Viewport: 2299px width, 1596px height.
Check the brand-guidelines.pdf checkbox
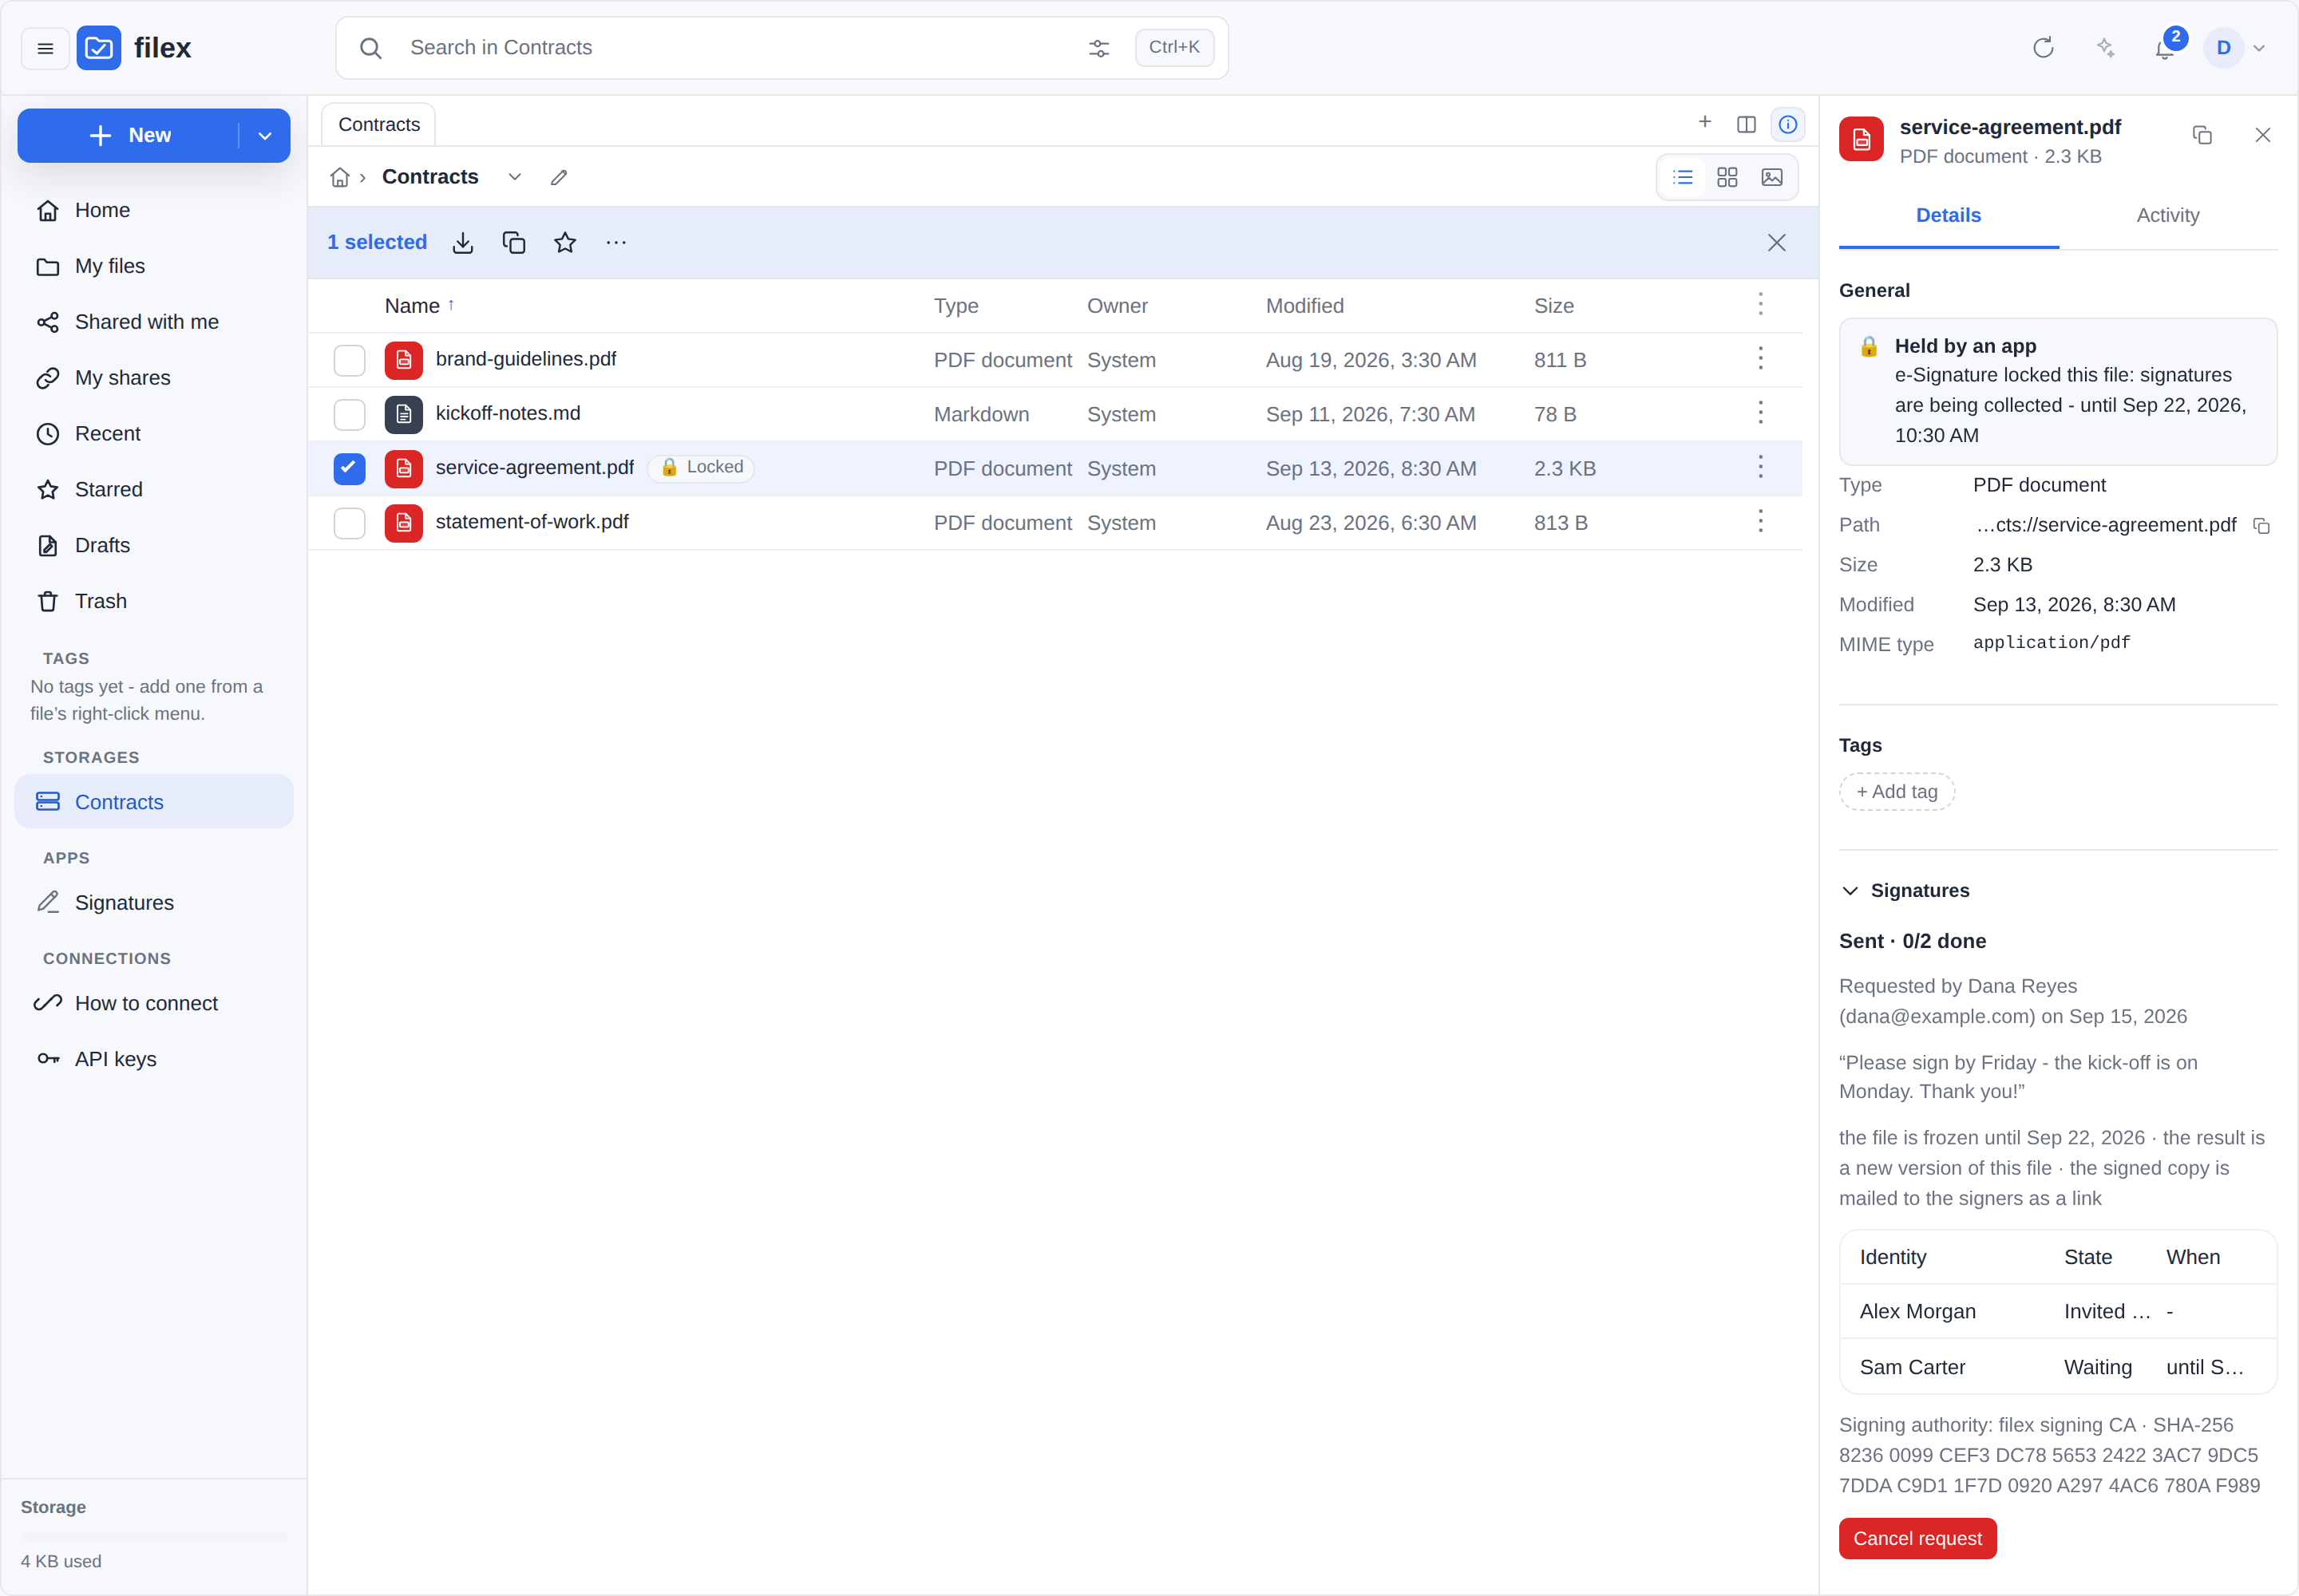(349, 361)
